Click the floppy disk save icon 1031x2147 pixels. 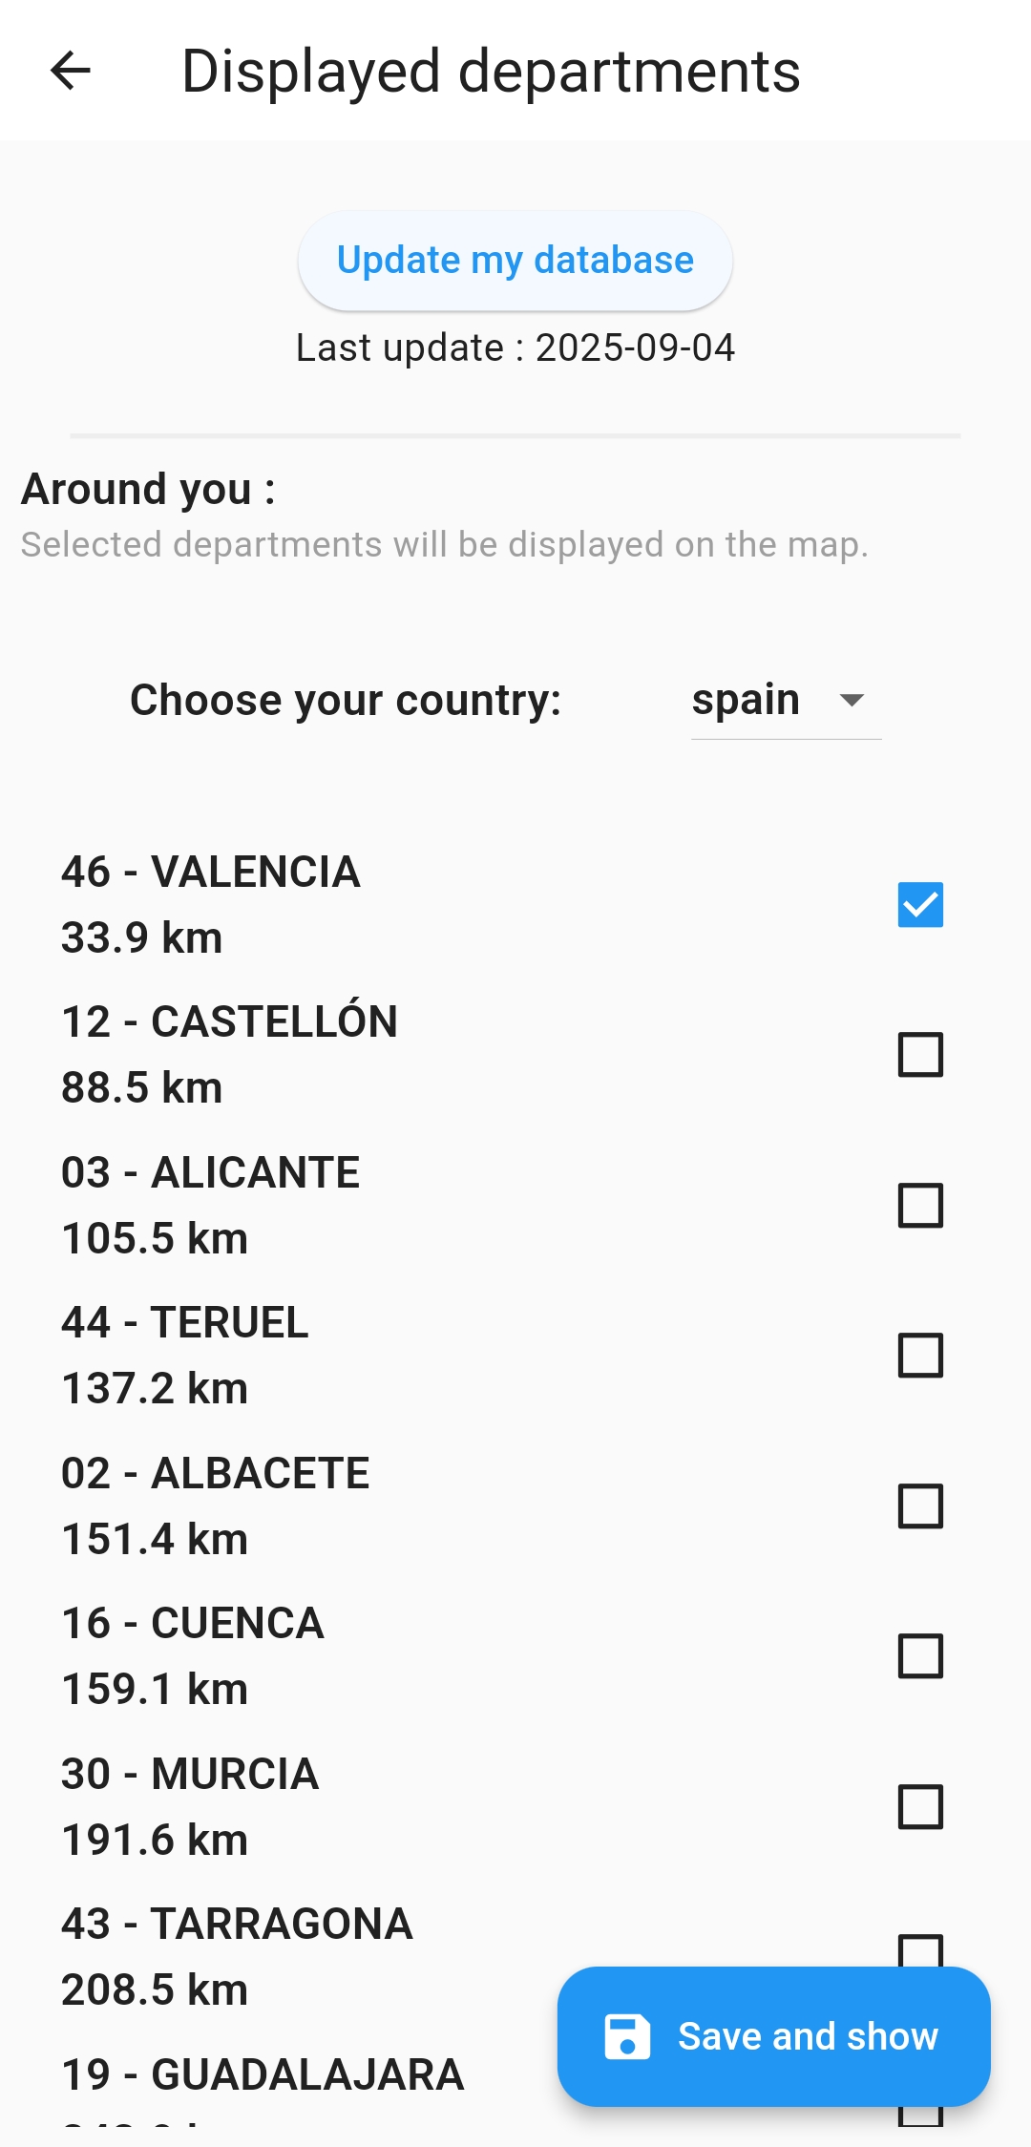pos(627,2036)
